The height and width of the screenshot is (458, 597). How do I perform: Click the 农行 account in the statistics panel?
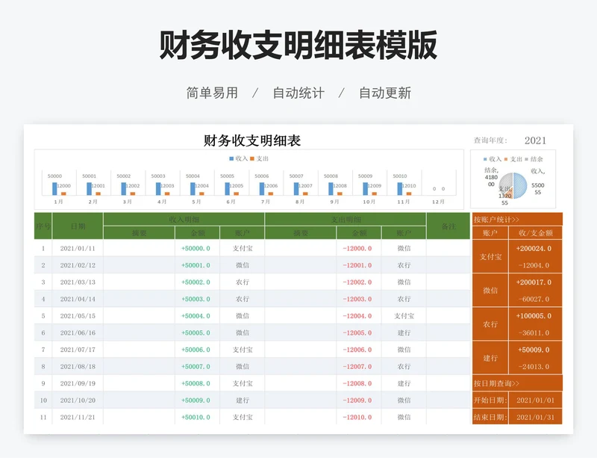[490, 324]
